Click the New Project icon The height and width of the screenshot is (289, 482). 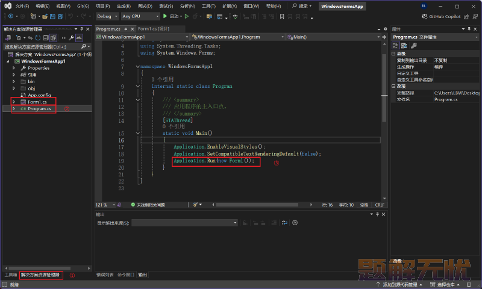click(x=33, y=16)
